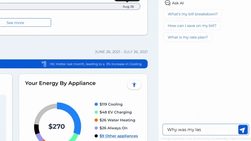
Task: Click the $26 Always On legend label
Action: tap(113, 128)
